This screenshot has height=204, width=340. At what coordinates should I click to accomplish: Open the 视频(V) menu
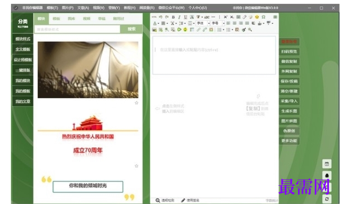[x=98, y=8]
